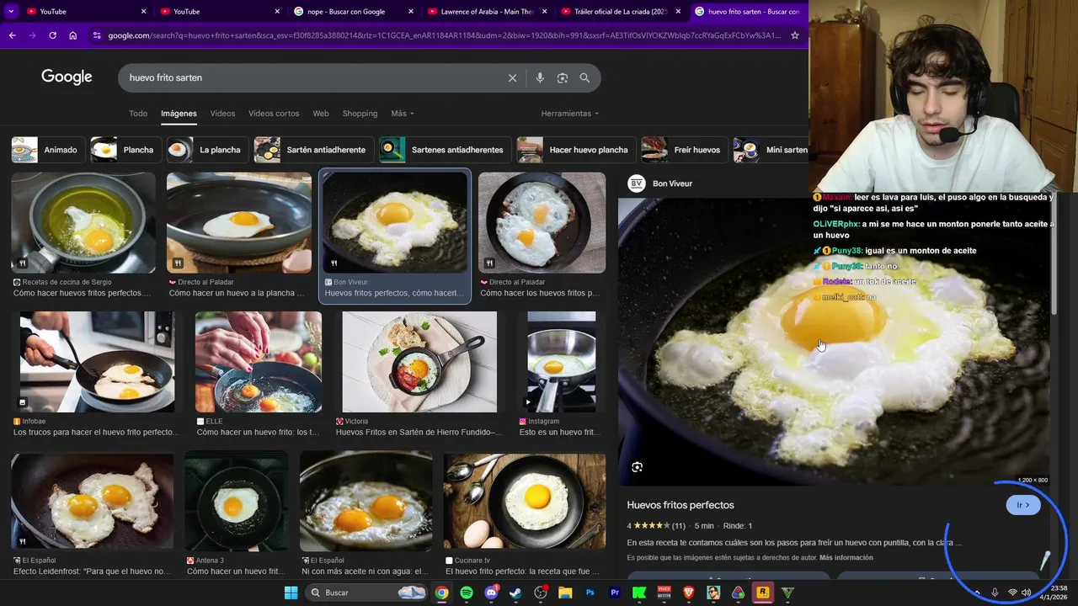Filter images by Animado chip

pyautogui.click(x=48, y=150)
